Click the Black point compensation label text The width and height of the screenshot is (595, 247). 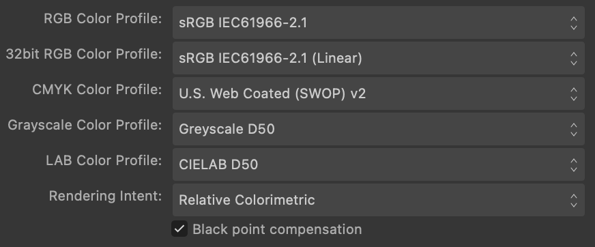tap(277, 229)
